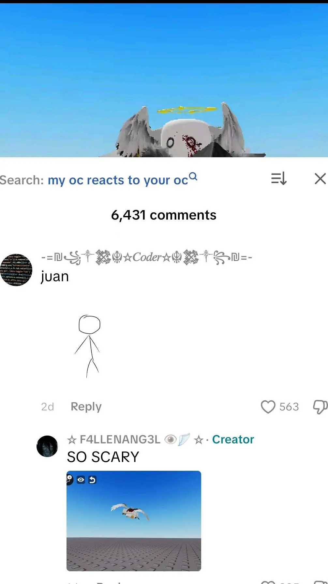Like the "juan" comment with the heart

click(268, 407)
